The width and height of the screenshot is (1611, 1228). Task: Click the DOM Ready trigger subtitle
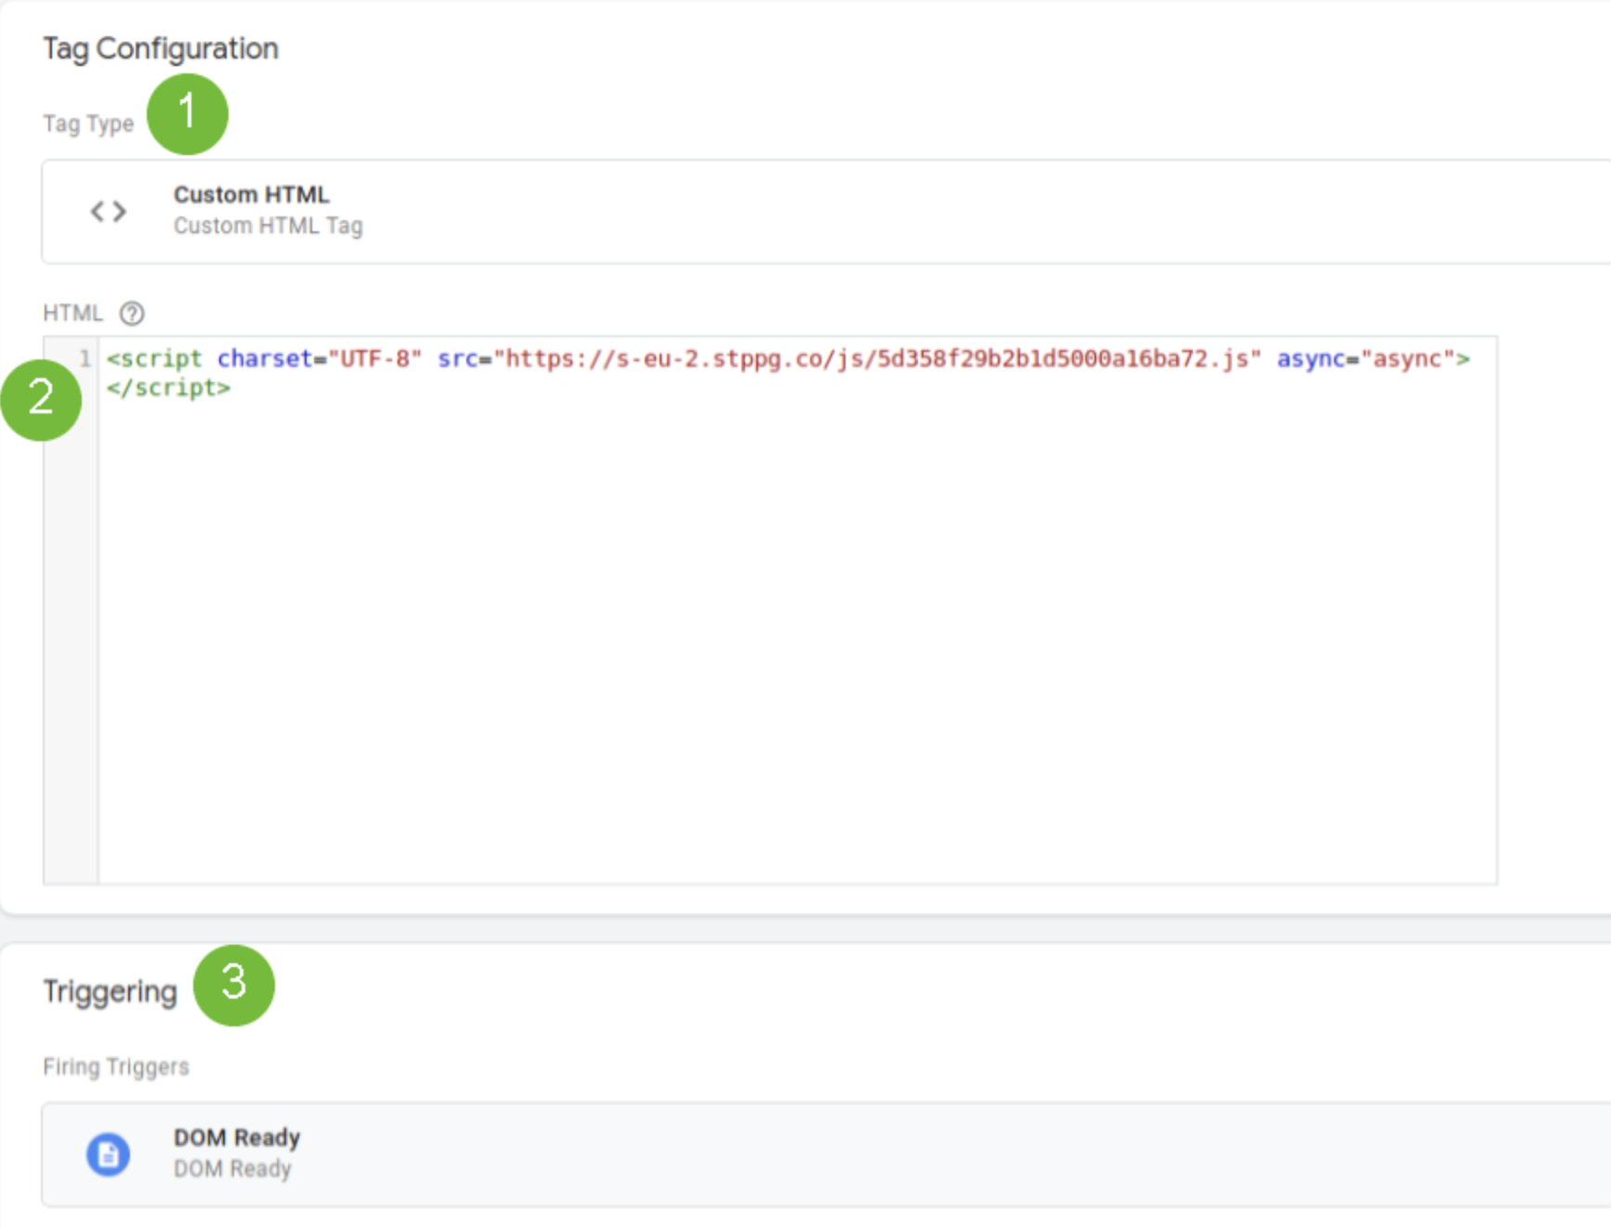coord(232,1169)
